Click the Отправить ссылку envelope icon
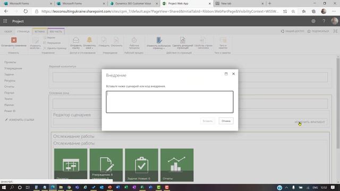 click(x=76, y=40)
